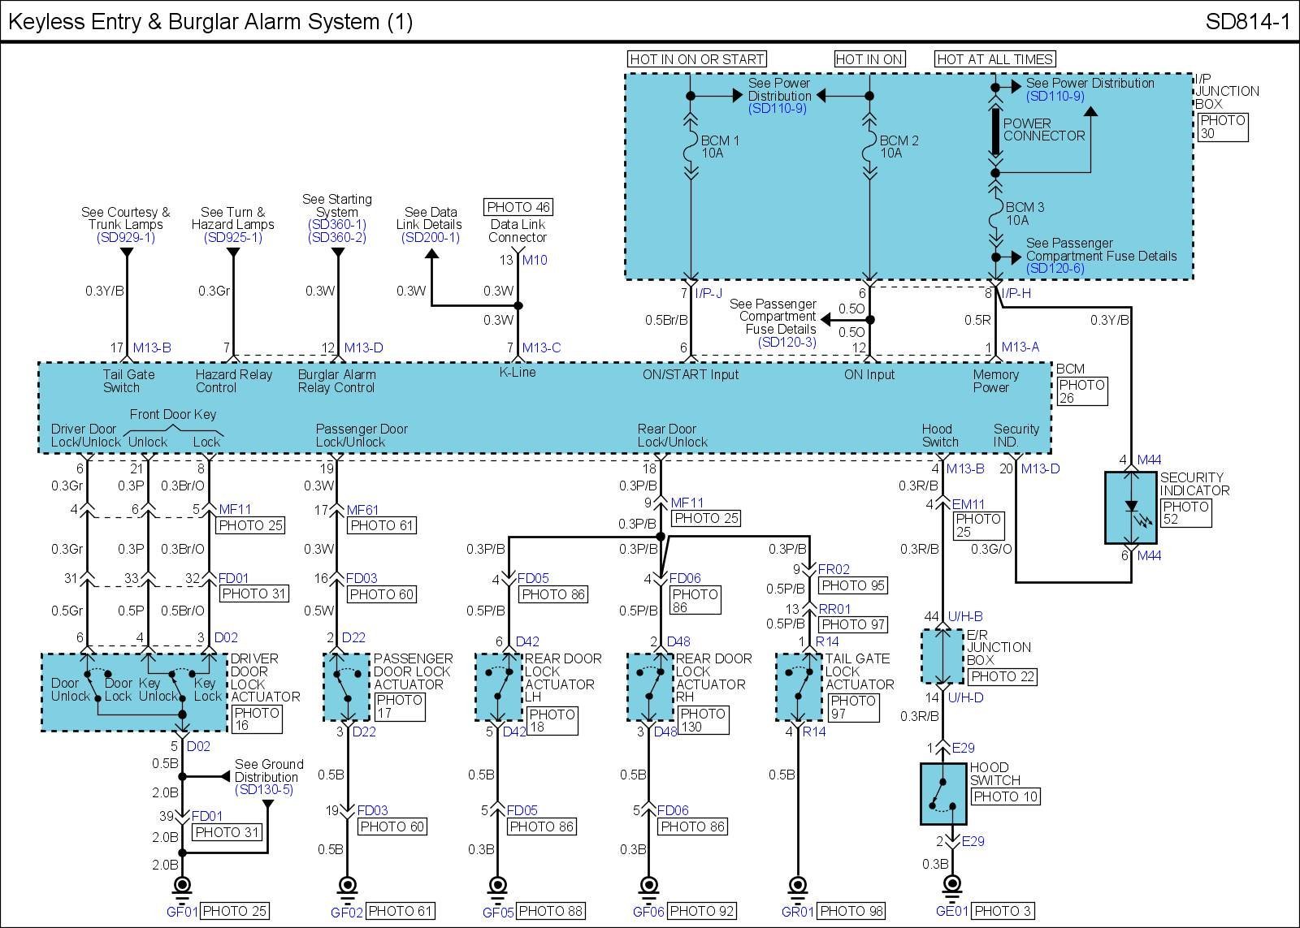Click the GF01 ground symbol
1300x928 pixels.
(182, 885)
